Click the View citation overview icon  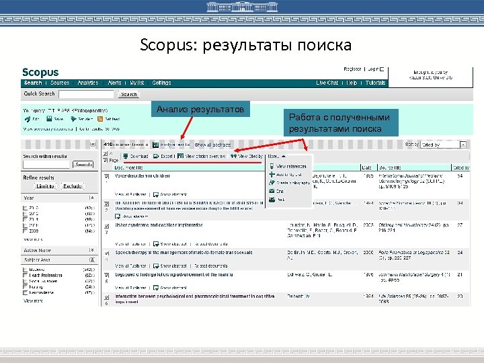pyautogui.click(x=181, y=156)
